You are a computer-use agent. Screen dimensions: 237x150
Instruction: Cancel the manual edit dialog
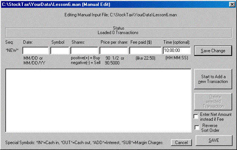[181, 143]
